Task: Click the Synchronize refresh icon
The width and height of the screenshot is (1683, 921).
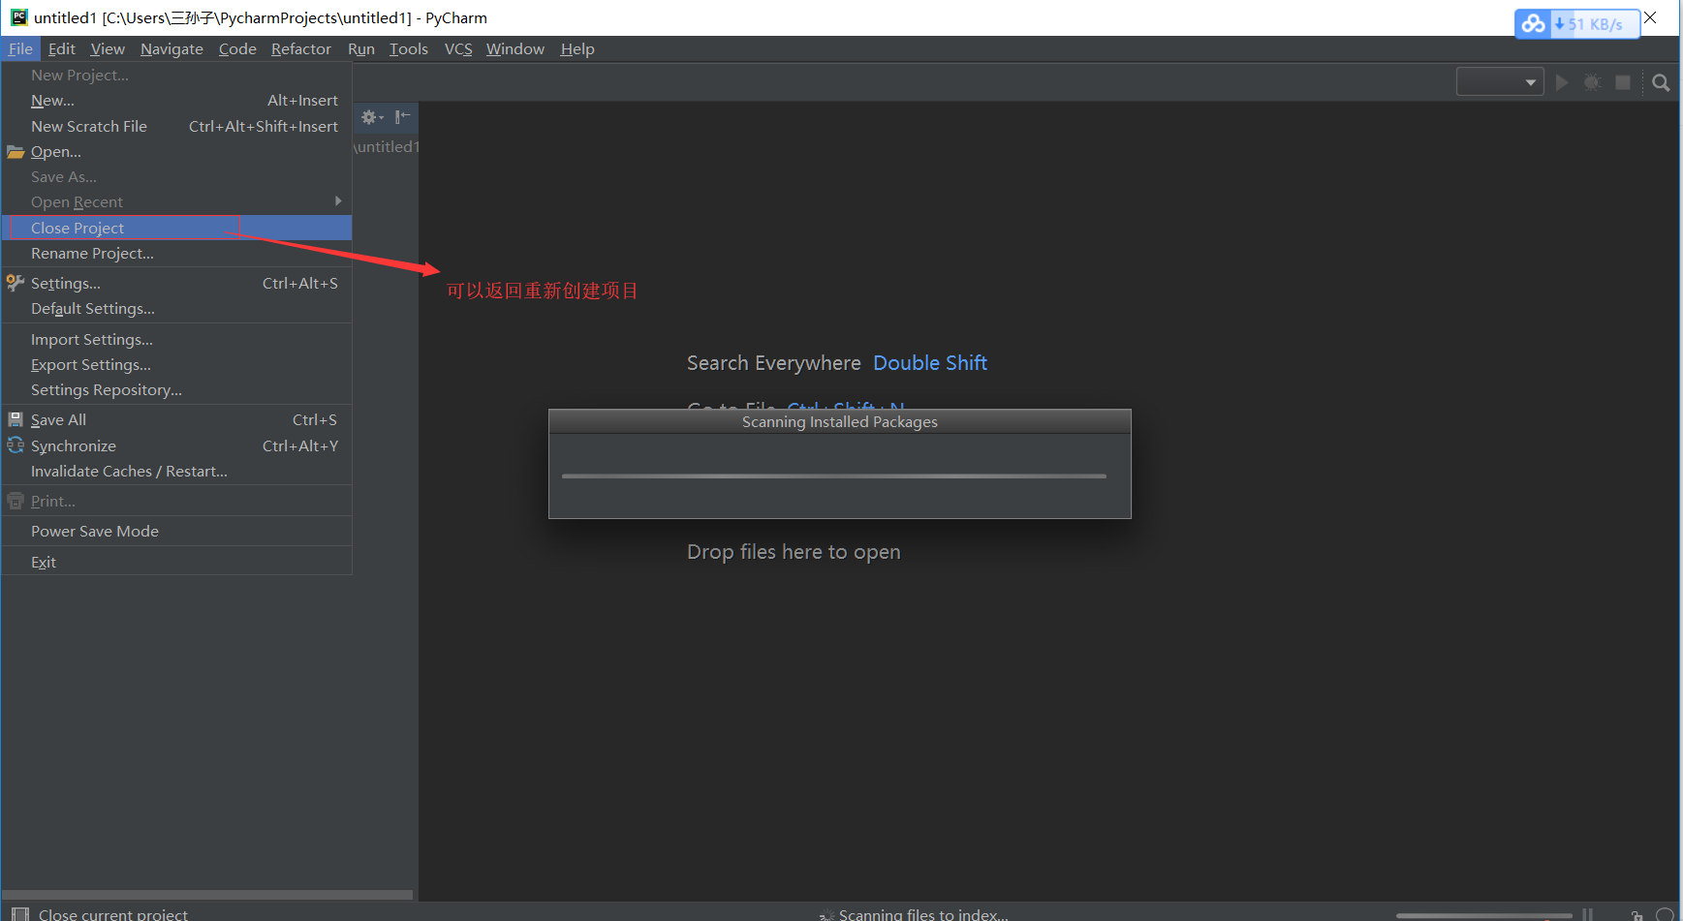Action: click(x=16, y=445)
